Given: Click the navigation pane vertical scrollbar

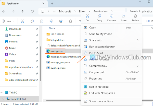Looking at the screenshot, I should coord(41,64).
